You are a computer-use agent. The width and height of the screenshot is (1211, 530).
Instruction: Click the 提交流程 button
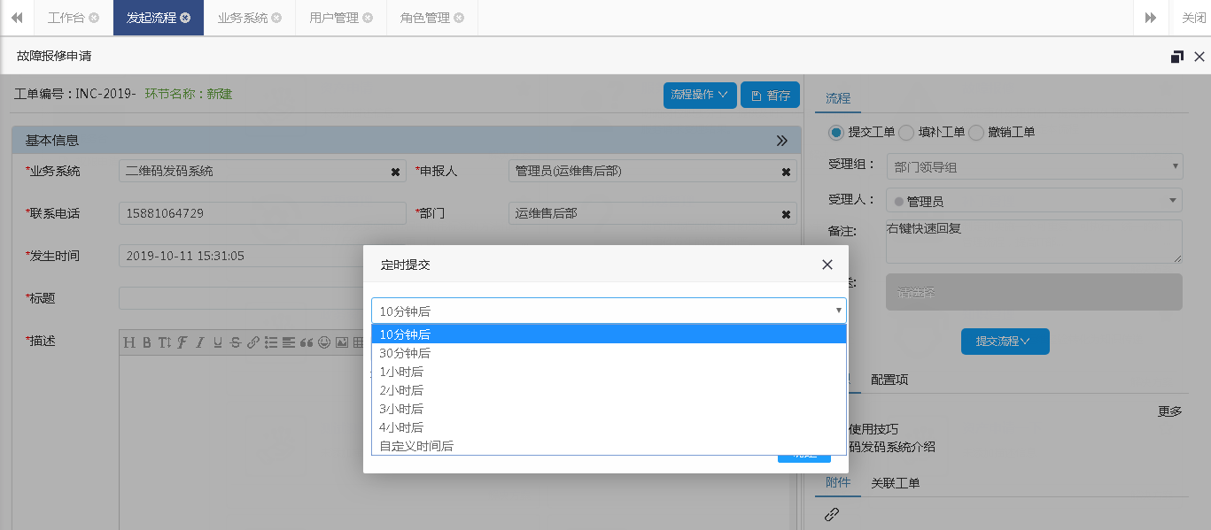(x=1005, y=342)
